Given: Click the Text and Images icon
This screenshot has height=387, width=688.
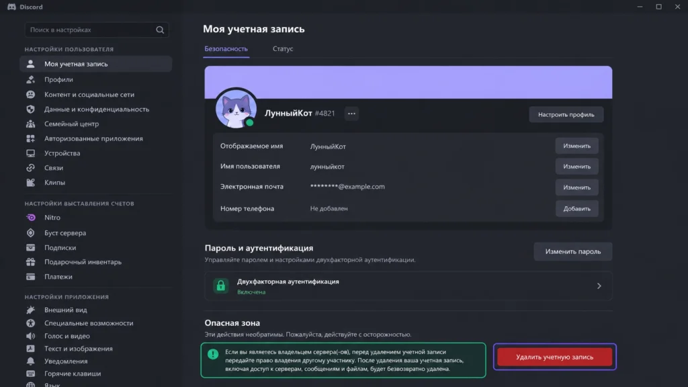Looking at the screenshot, I should (30, 349).
